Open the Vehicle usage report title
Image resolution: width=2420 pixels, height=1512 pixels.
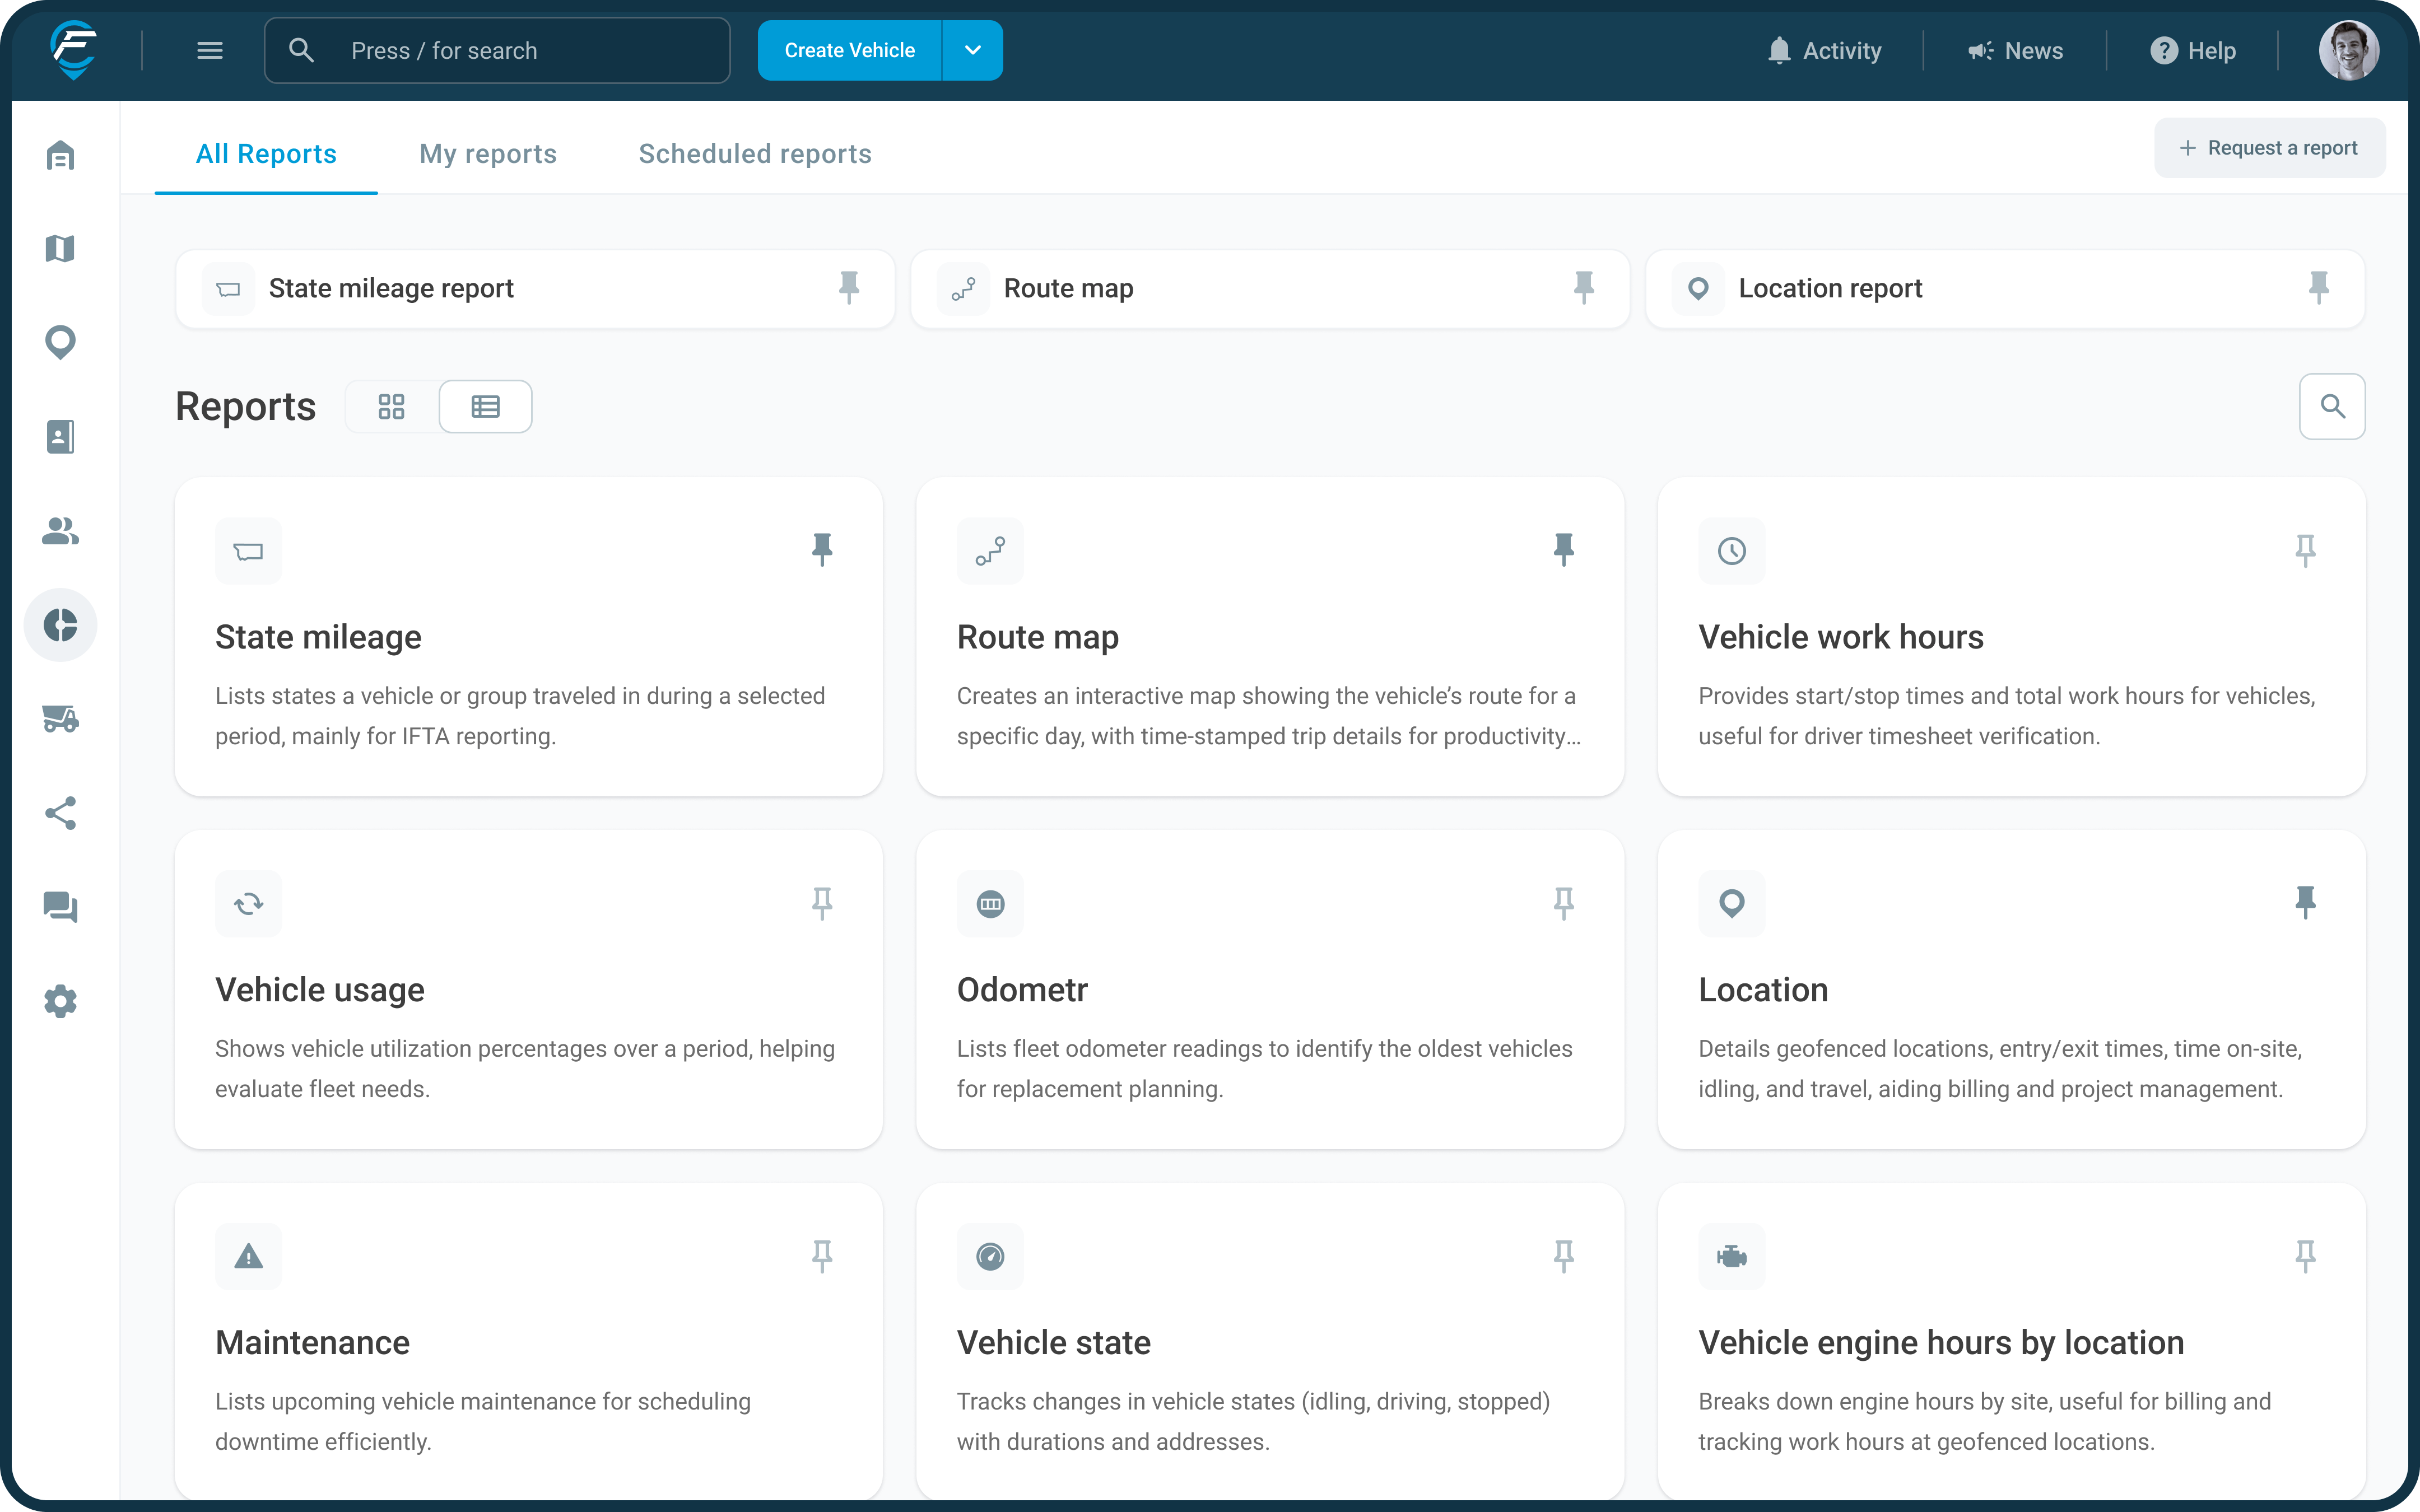320,990
